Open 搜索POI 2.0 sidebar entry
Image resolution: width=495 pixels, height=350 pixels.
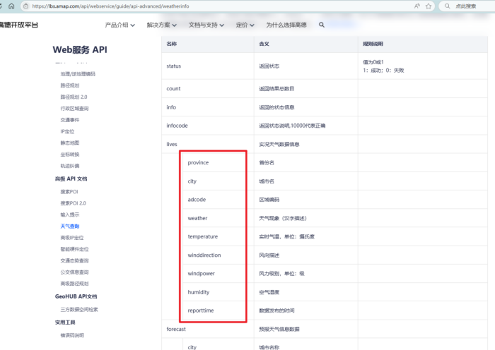coord(73,203)
